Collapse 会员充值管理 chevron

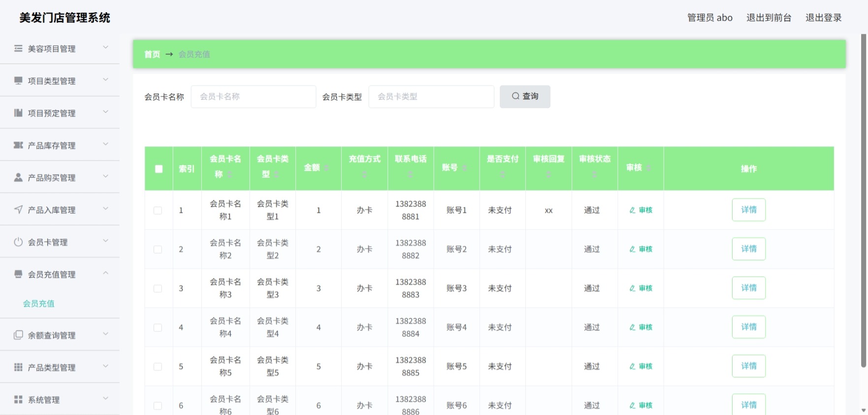[x=105, y=273]
